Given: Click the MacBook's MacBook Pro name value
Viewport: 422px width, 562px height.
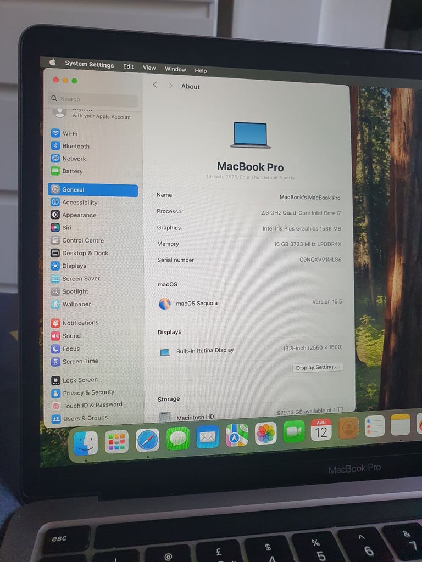Looking at the screenshot, I should pyautogui.click(x=310, y=198).
